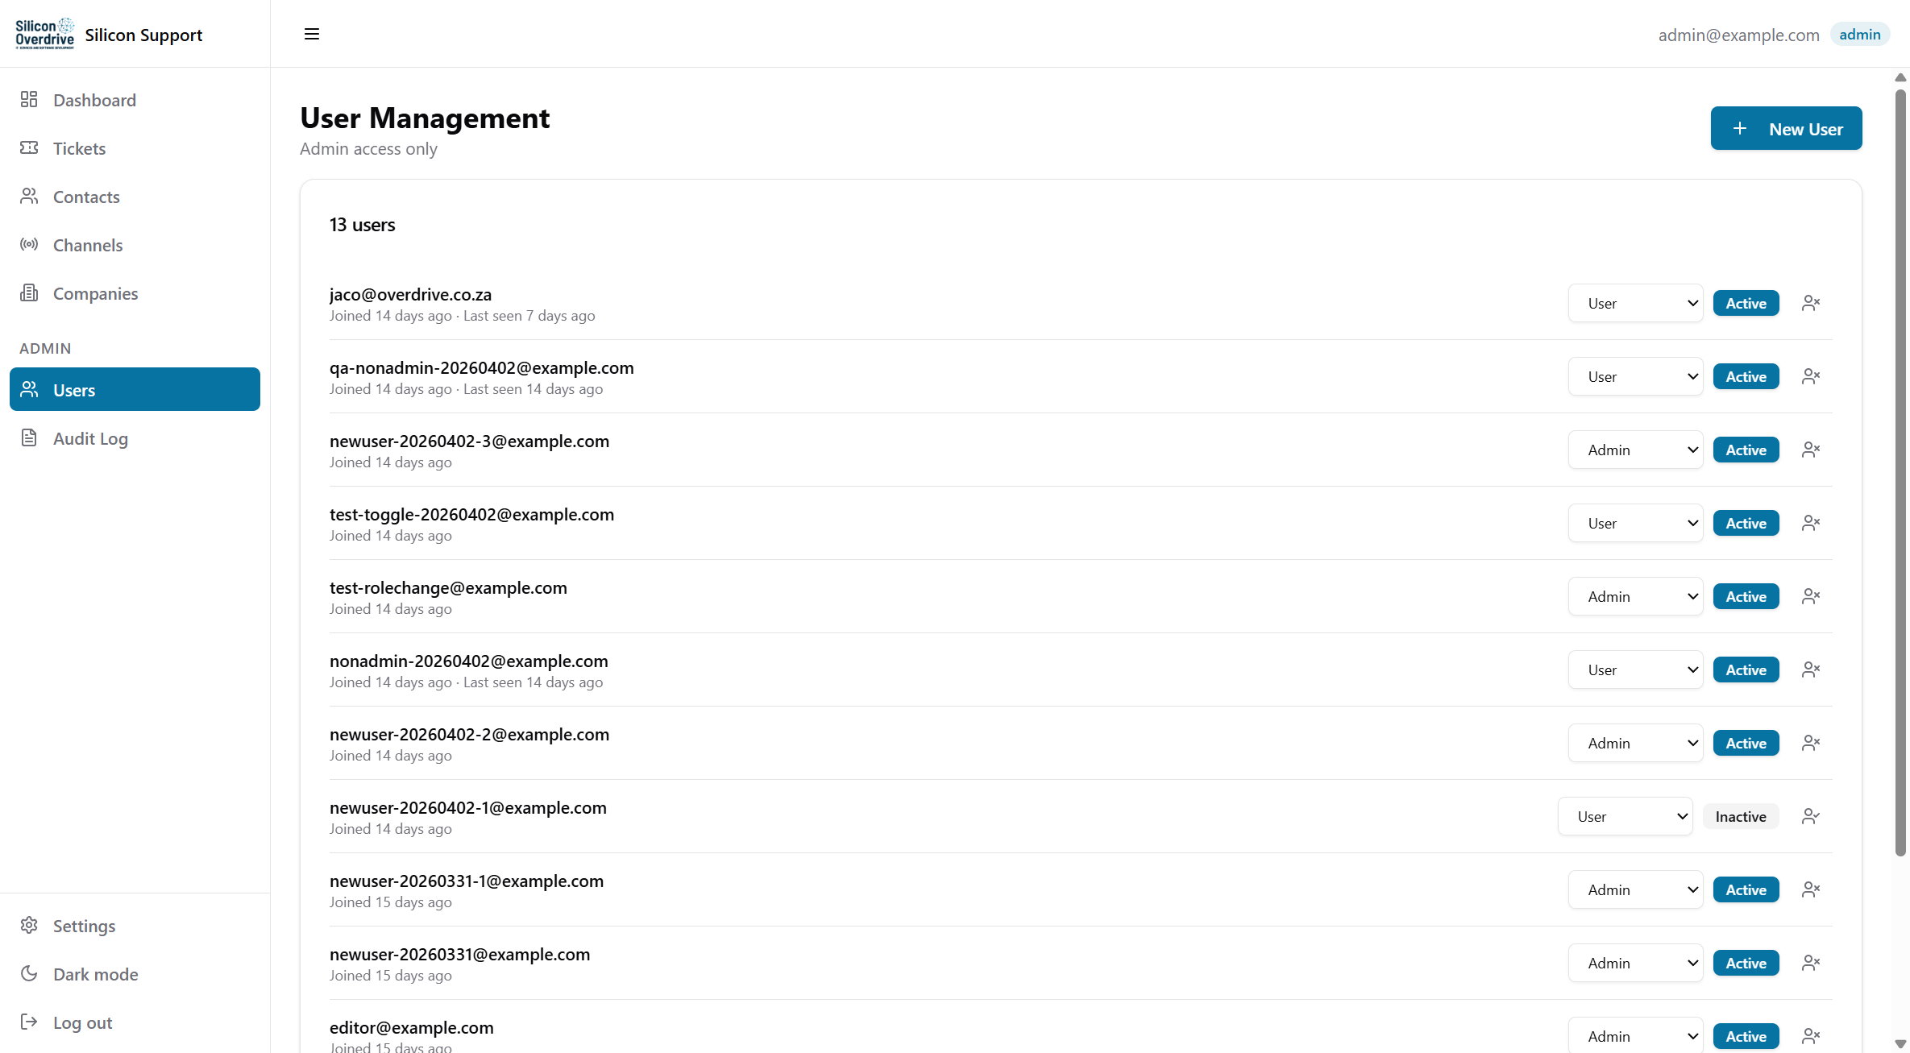1910x1053 pixels.
Task: Open role dropdown for newuser-20260402-3@example.com
Action: pos(1635,450)
